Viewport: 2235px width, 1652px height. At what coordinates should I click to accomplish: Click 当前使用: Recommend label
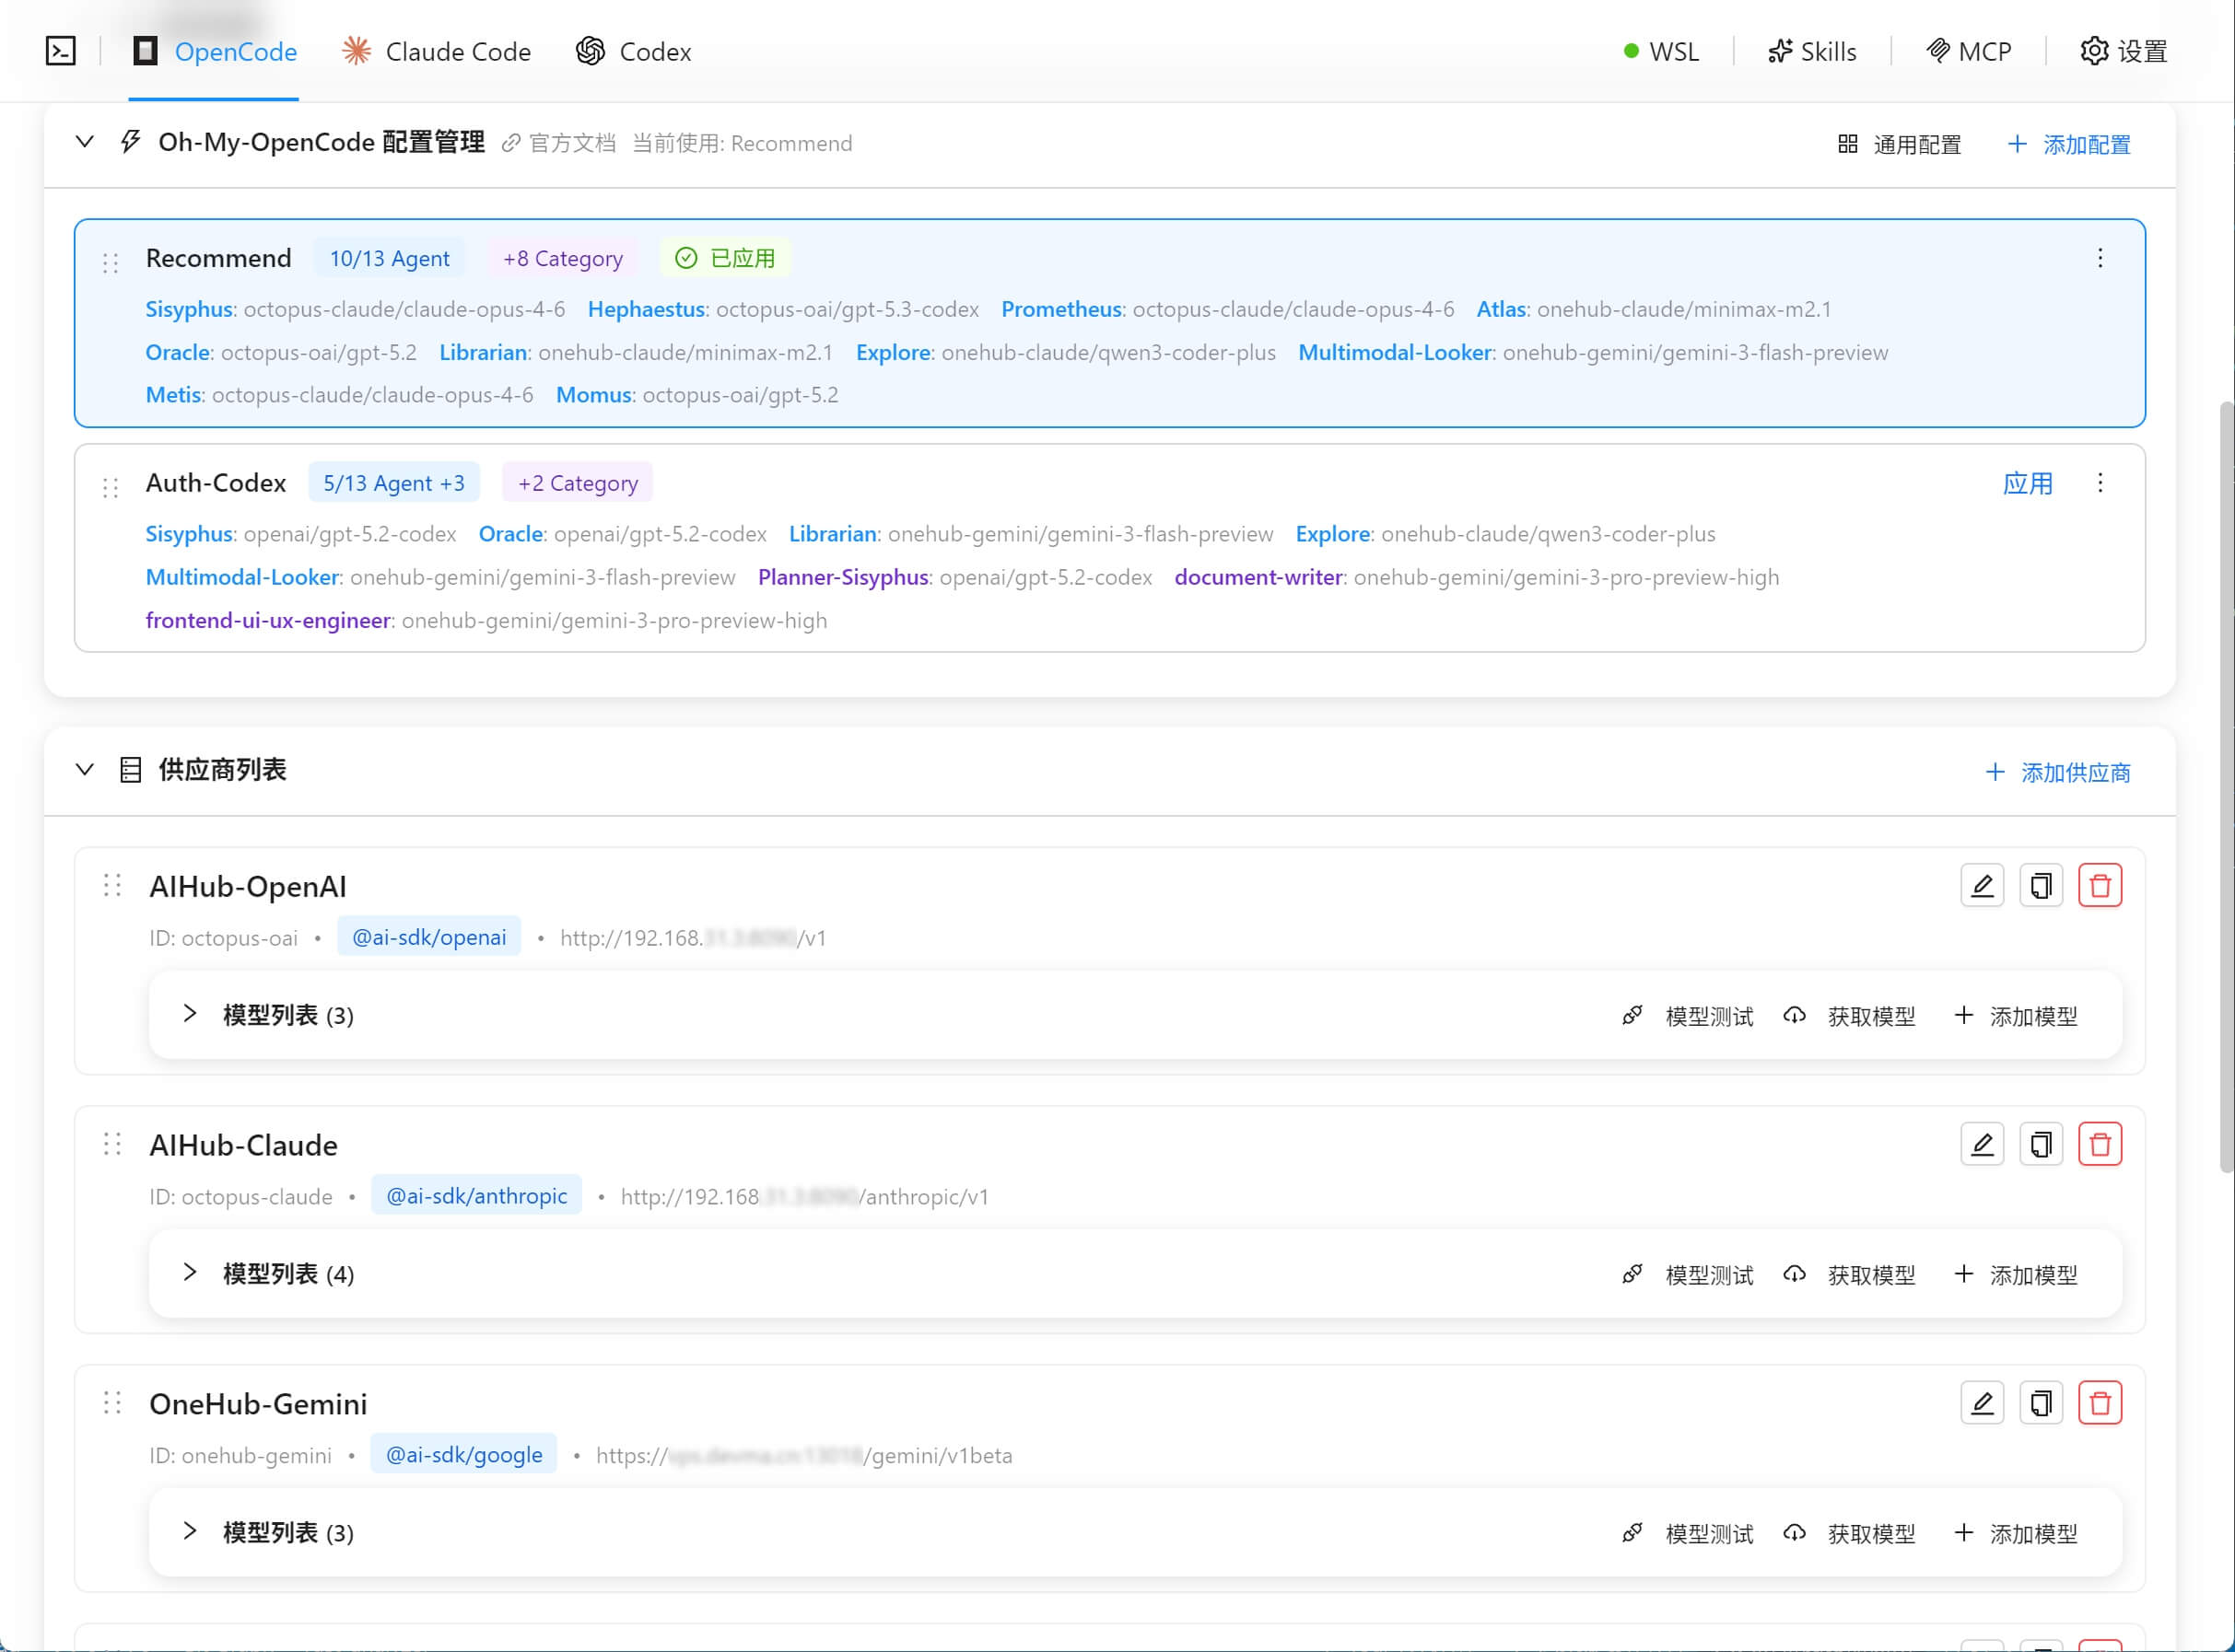tap(743, 143)
